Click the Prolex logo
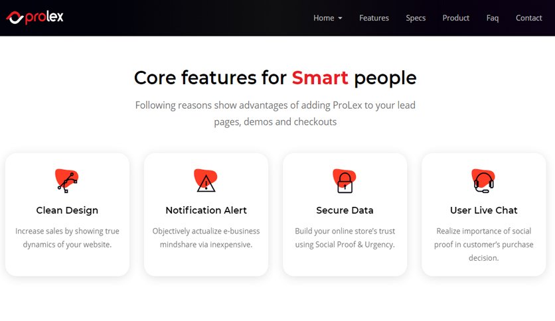Image resolution: width=555 pixels, height=321 pixels. tap(35, 17)
